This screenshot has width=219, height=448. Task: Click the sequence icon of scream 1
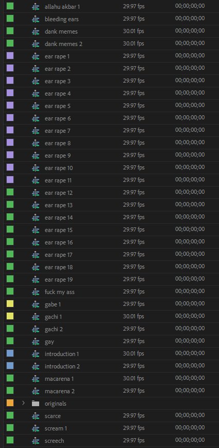[36, 428]
